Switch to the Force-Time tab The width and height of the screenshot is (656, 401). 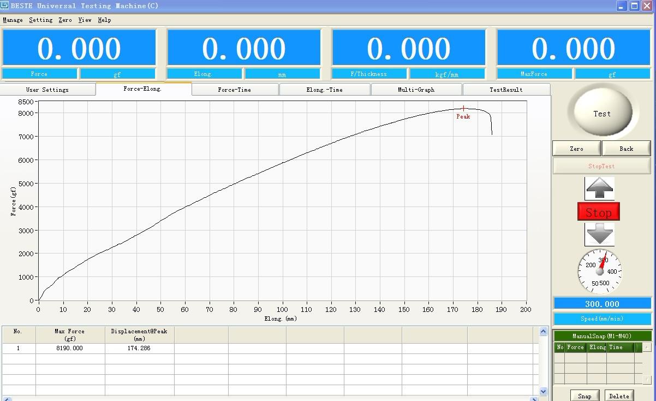[x=235, y=90]
